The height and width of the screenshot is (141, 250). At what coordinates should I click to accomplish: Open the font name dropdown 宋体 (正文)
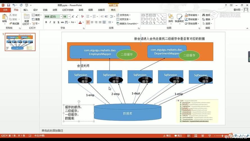coord(62,16)
